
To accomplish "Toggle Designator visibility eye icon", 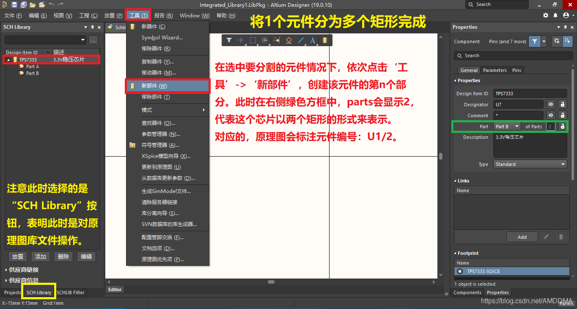I will point(551,105).
